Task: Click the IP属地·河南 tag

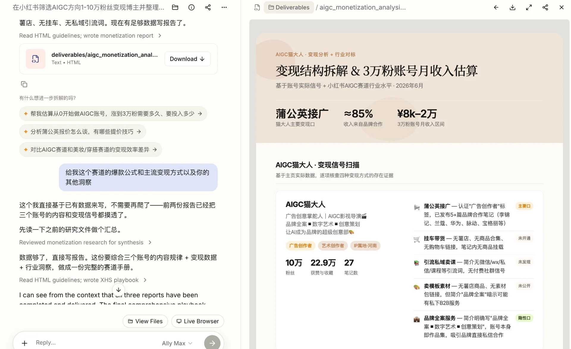Action: click(365, 246)
